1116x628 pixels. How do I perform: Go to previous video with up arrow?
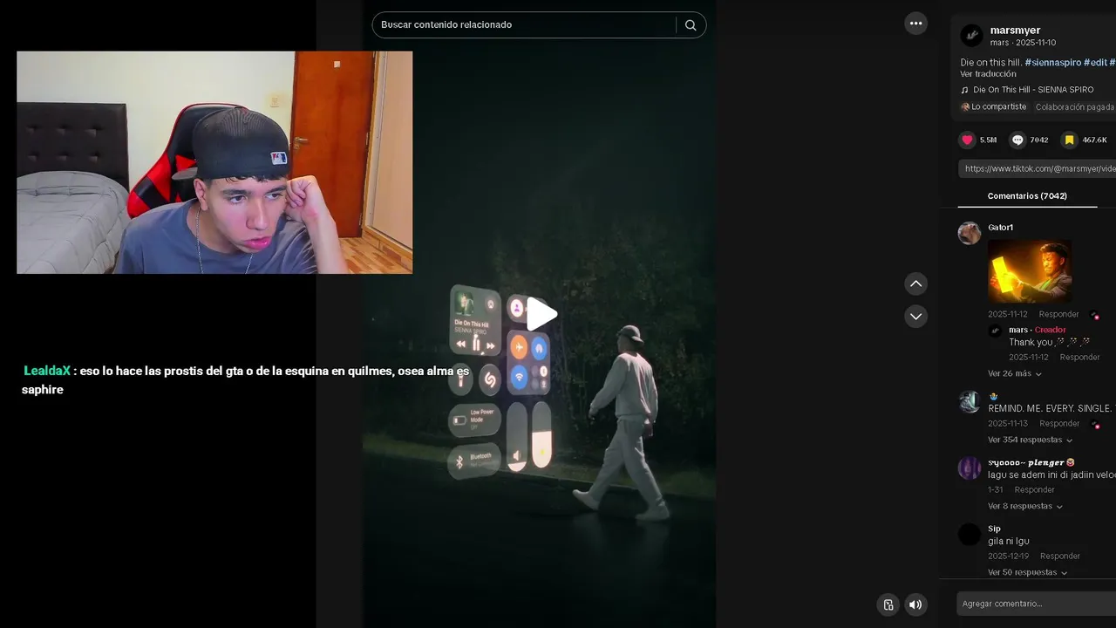(x=915, y=283)
